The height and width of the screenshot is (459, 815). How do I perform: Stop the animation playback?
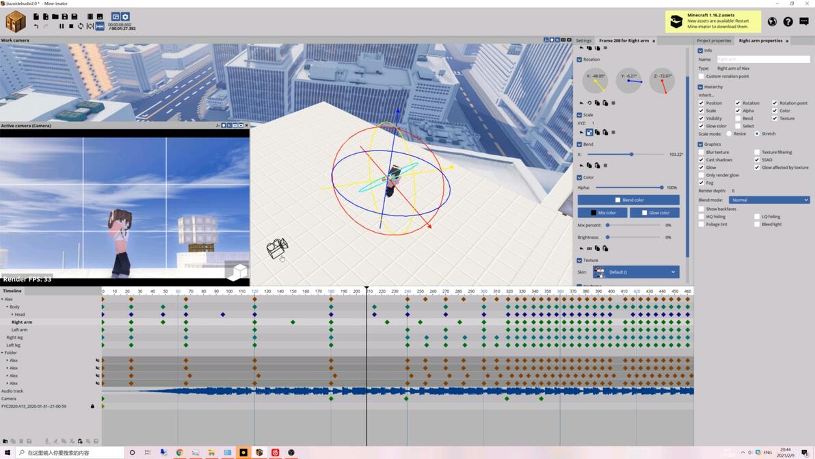(71, 26)
